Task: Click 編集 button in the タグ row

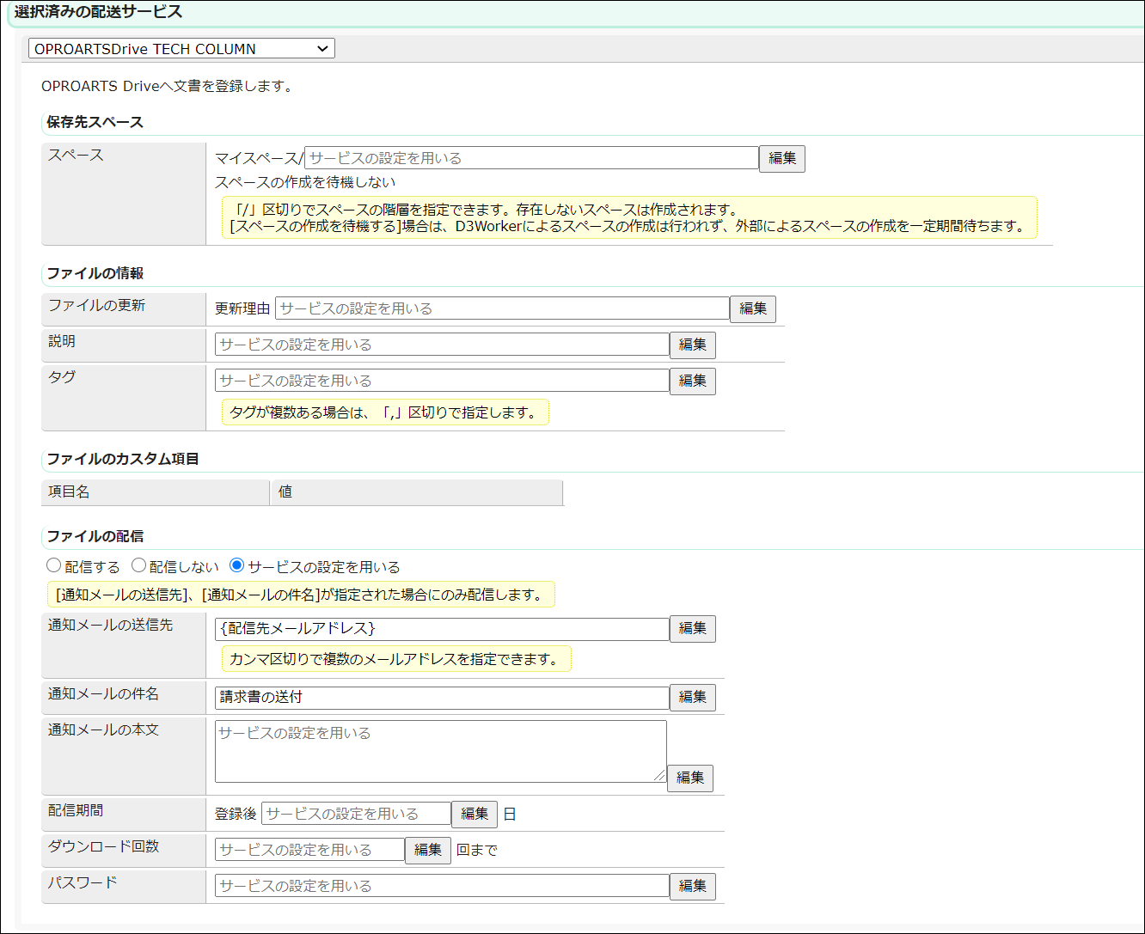Action: [x=693, y=381]
